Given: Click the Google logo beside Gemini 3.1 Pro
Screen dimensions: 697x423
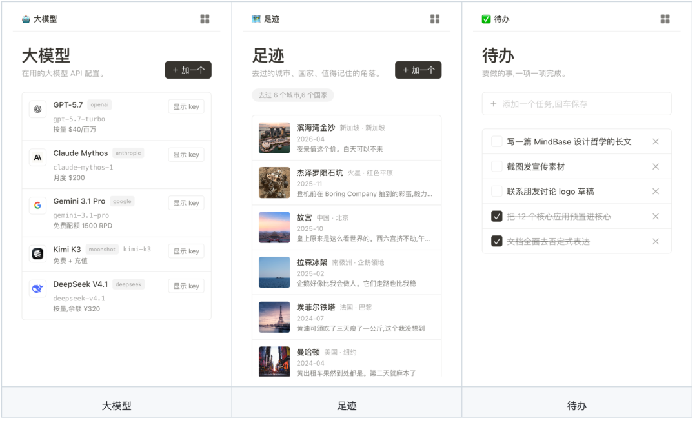Looking at the screenshot, I should (38, 205).
